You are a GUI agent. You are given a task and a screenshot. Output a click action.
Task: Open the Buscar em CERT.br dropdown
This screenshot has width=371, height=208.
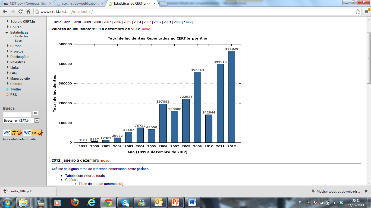coord(21,121)
